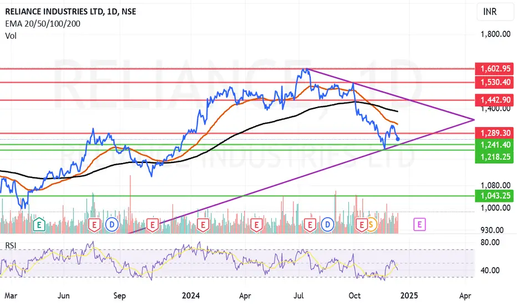Click the 1,602.95 resistance price label

[x=494, y=69]
